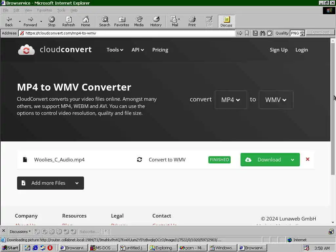Image resolution: width=336 pixels, height=252 pixels.
Task: Close the Discussions bar with X
Action: pyautogui.click(x=3, y=231)
